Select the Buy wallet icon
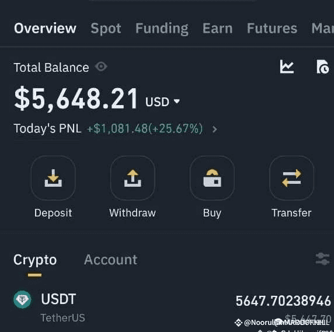This screenshot has height=332, width=334. [212, 178]
